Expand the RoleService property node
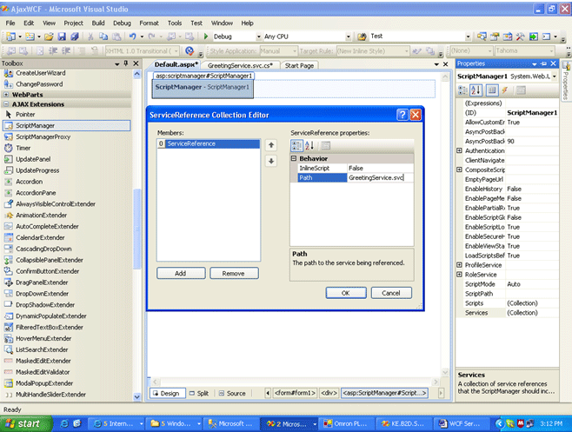The width and height of the screenshot is (572, 432). (460, 274)
